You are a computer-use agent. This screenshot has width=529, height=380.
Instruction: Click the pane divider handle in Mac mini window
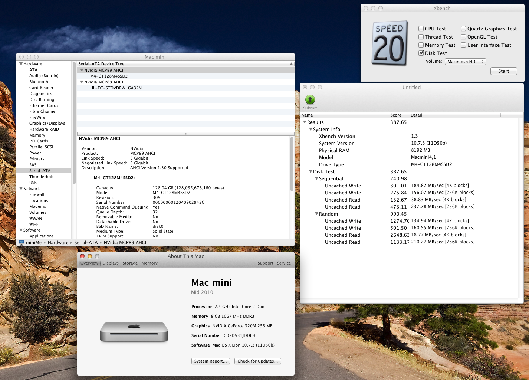[x=185, y=134]
